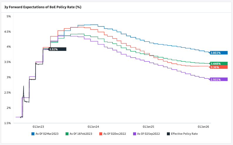
Task: Click the black 3.92% policy rate label
Action: (57, 49)
